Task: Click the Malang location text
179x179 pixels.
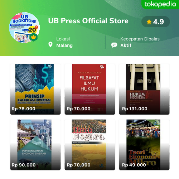Action: (x=64, y=45)
